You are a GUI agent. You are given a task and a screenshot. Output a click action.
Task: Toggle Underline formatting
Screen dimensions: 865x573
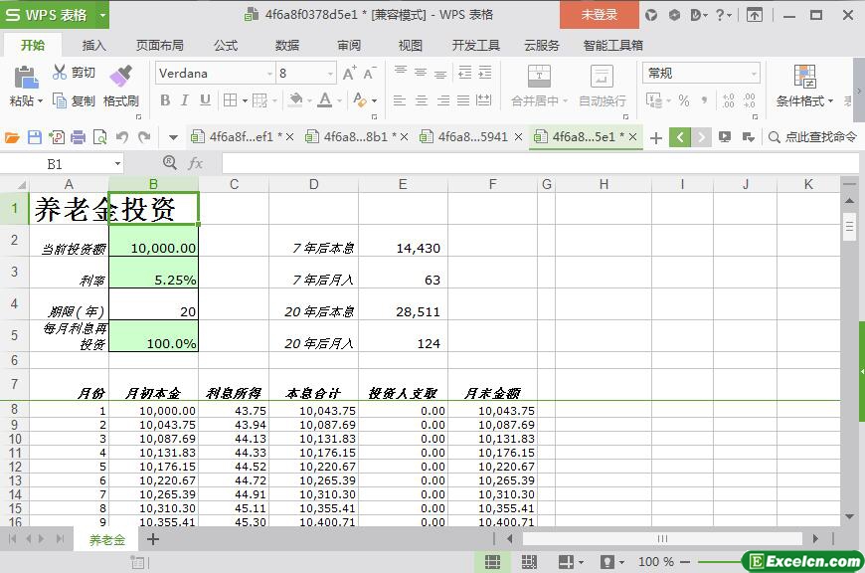[205, 100]
